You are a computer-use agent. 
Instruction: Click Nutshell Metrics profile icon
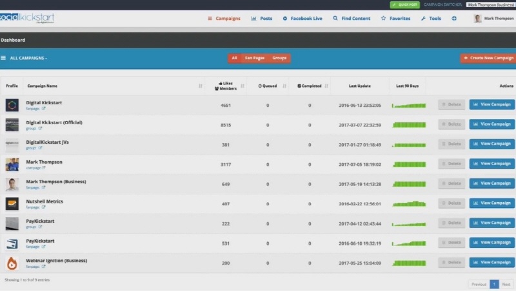point(12,203)
